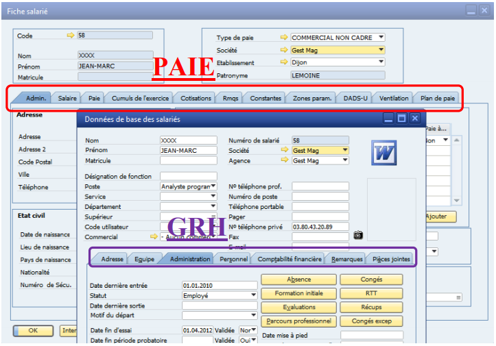The height and width of the screenshot is (346, 496).
Task: Select the Comptabilité financière tab
Action: point(289,259)
